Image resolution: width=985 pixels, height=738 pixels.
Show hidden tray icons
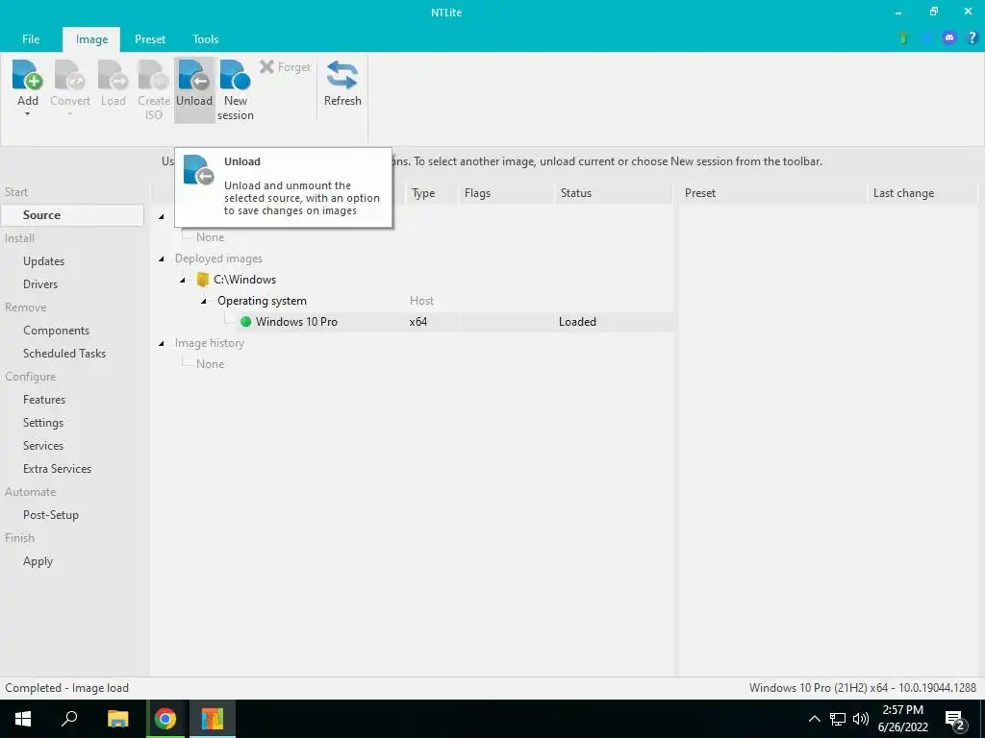click(814, 719)
